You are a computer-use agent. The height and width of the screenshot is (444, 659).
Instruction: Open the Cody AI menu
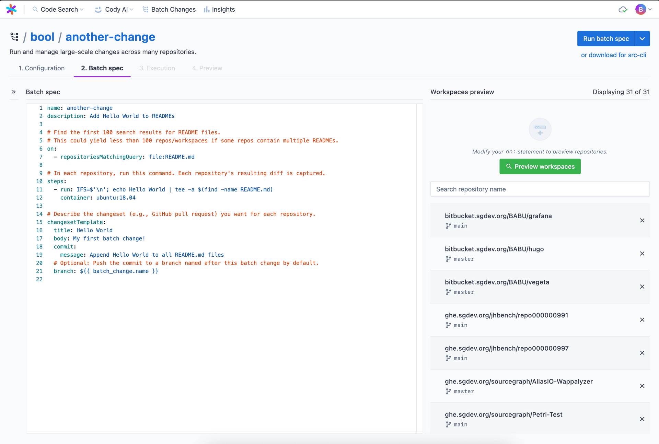click(114, 9)
